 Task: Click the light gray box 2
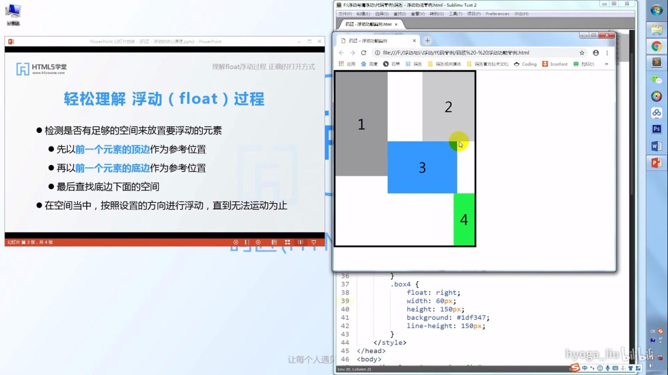(448, 107)
